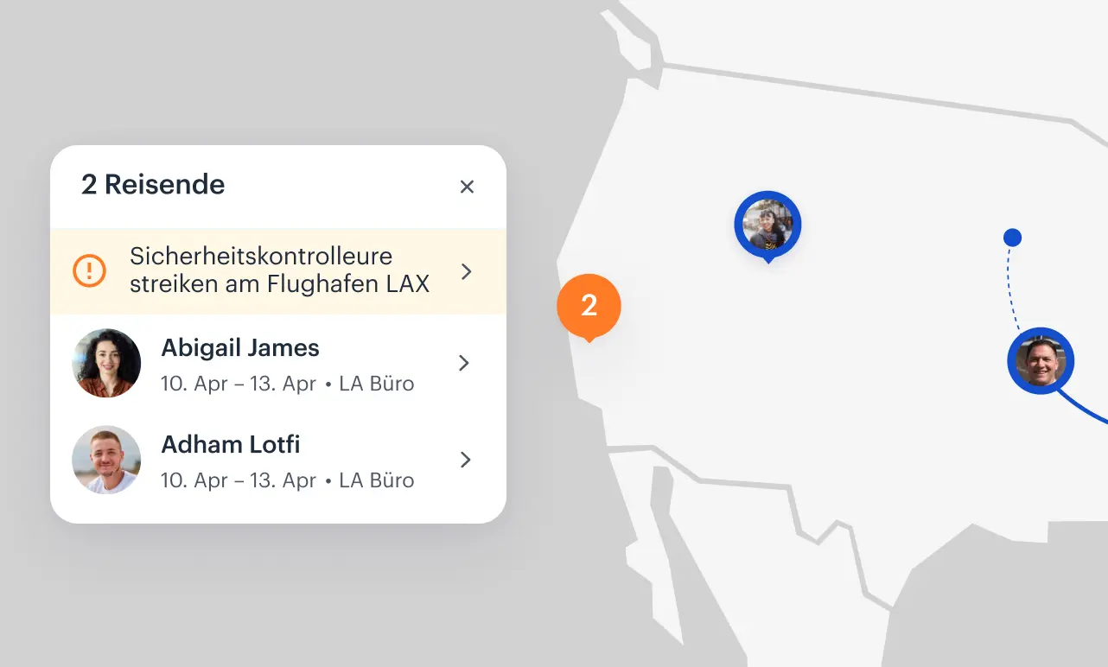Screen dimensions: 1108x667
Task: Click Abigail James's 10. Apr – 13. Apr dates
Action: [239, 384]
